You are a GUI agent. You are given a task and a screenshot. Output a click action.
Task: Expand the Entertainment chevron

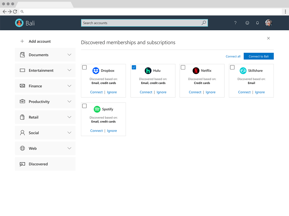click(x=69, y=70)
